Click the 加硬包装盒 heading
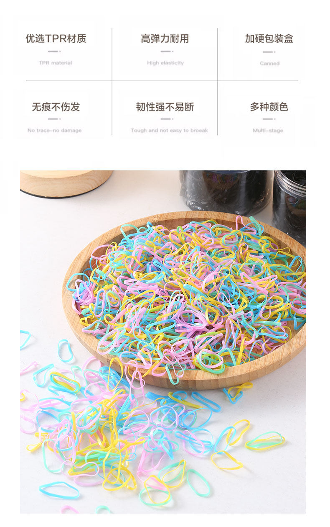Image resolution: width=330 pixels, height=527 pixels. coord(269,39)
